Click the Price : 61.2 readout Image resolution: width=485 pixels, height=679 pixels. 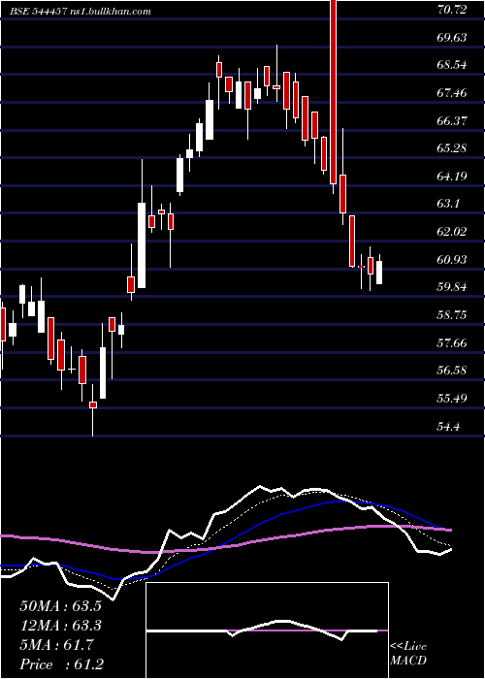61,664
